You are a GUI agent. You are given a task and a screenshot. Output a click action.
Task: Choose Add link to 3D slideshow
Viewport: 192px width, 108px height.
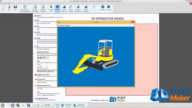(78, 9)
